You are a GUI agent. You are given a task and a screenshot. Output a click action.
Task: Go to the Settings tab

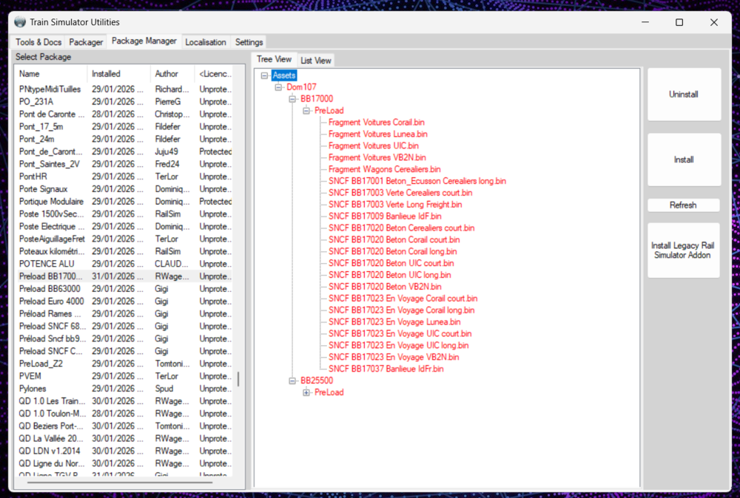tap(249, 42)
